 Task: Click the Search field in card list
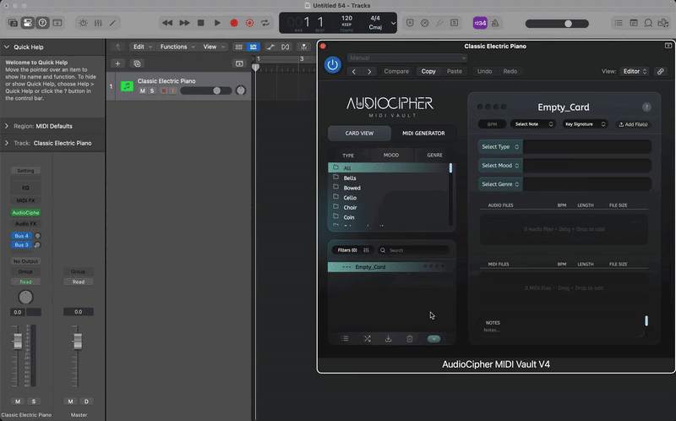414,250
